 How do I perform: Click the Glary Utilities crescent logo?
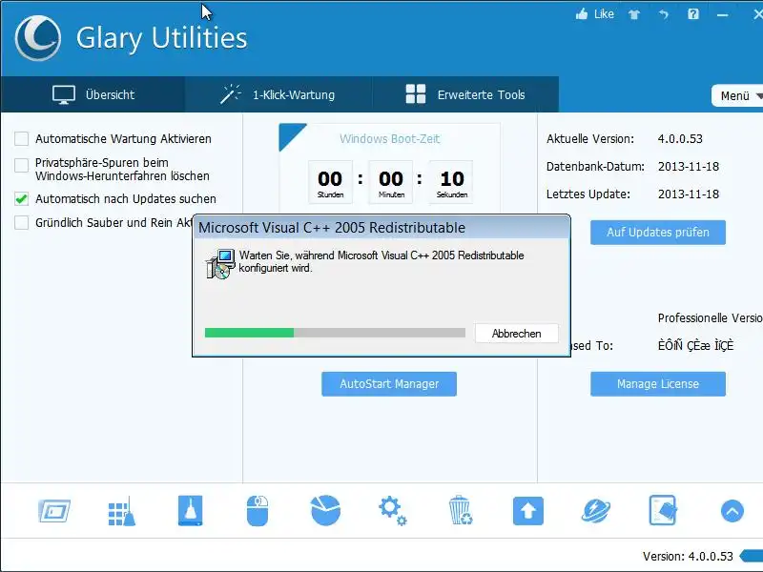(x=38, y=38)
